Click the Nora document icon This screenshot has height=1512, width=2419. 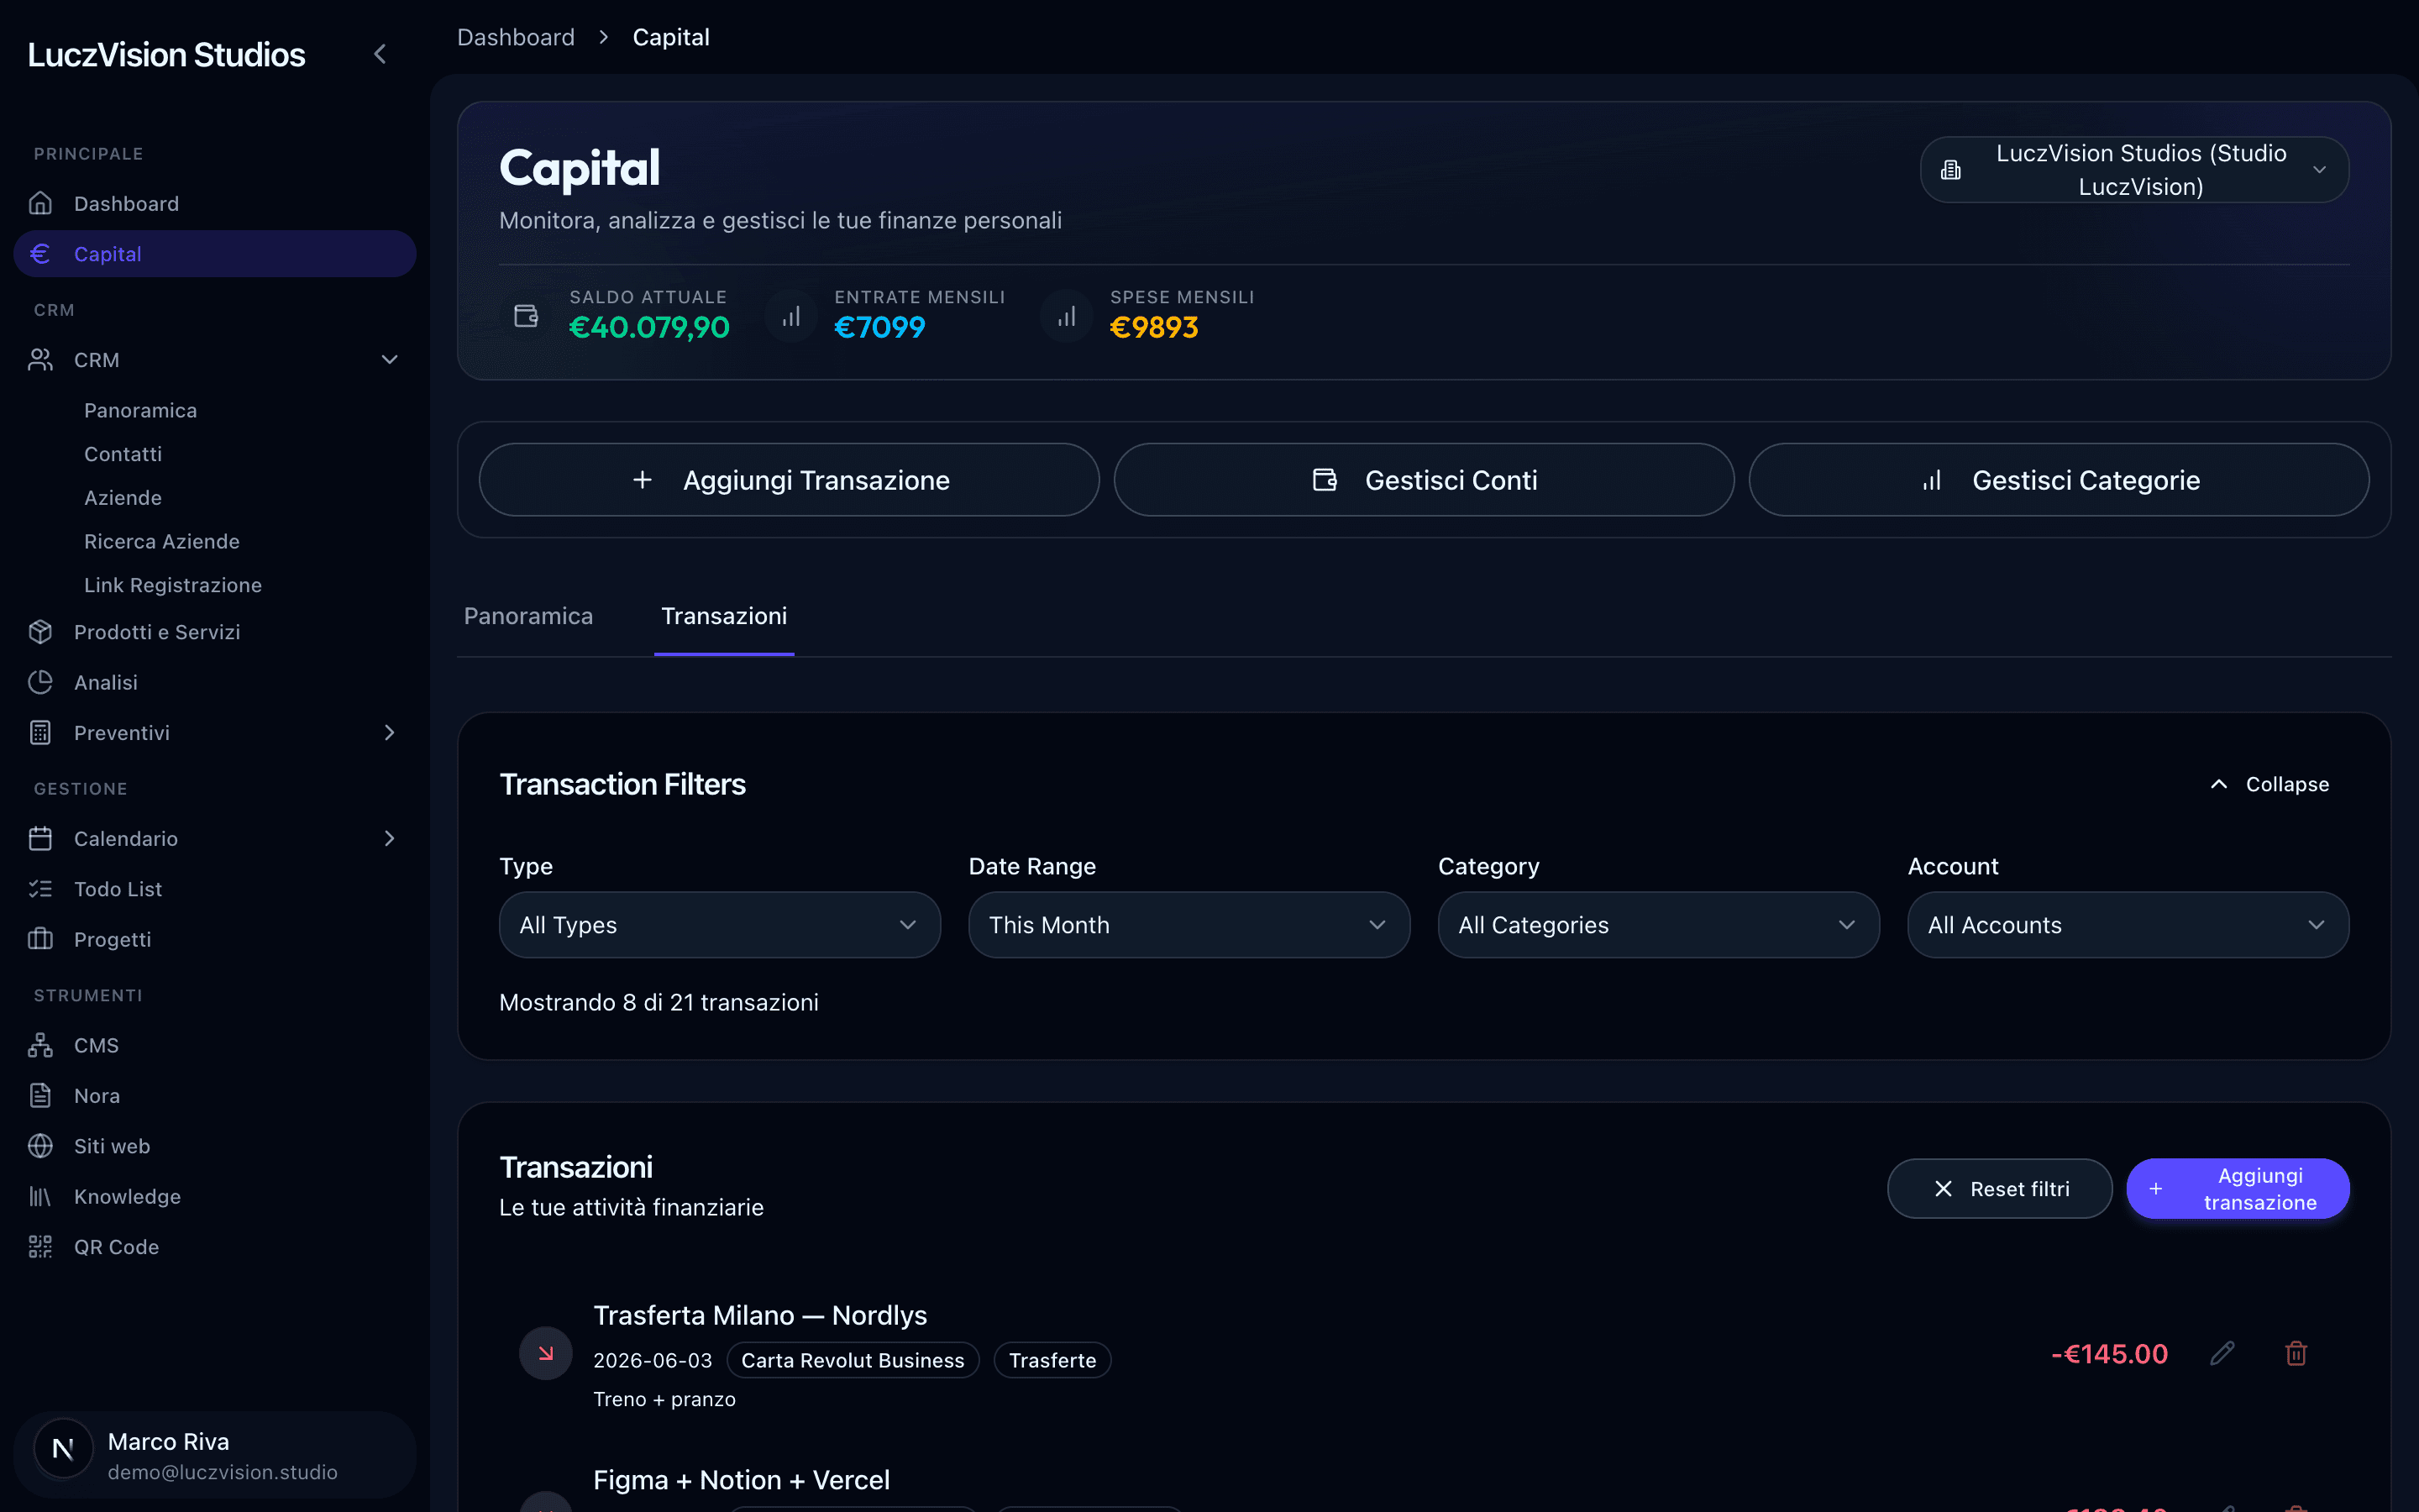[x=40, y=1095]
